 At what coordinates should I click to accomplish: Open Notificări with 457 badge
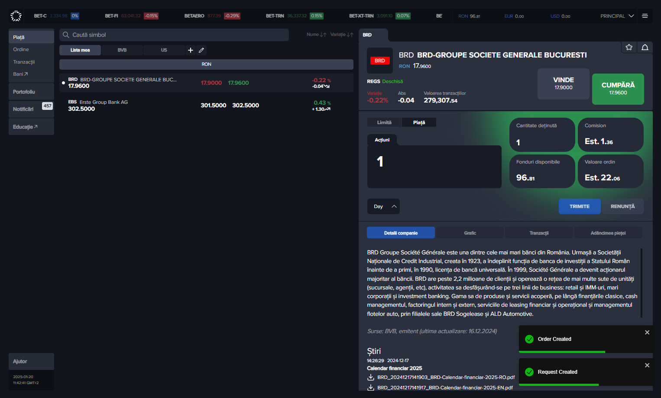tap(31, 109)
